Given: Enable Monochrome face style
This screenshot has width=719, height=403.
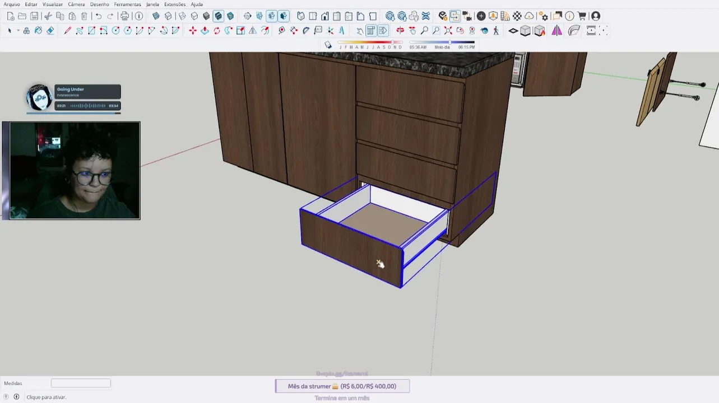Looking at the screenshot, I should point(230,16).
